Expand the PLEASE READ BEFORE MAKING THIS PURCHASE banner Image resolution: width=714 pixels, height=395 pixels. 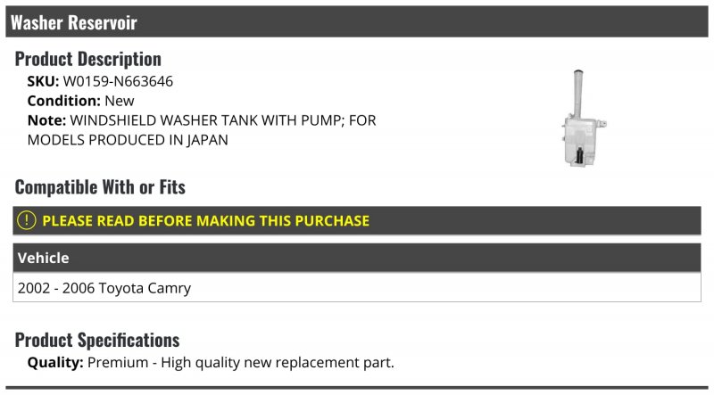(x=357, y=221)
